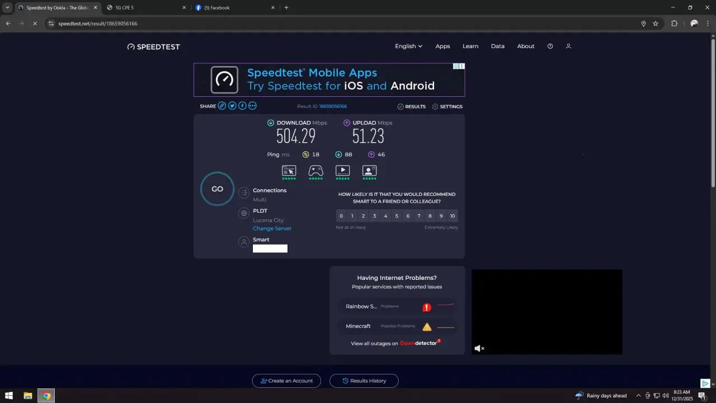Open the account profile icon in header
This screenshot has height=403, width=716.
[568, 46]
